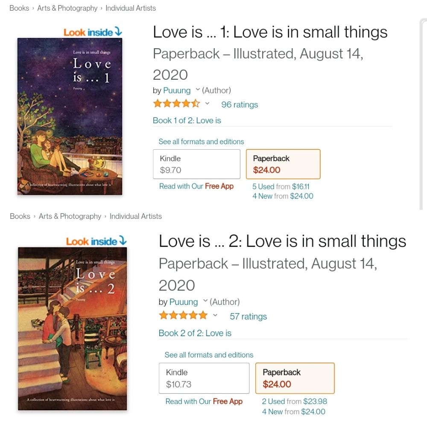Open the 57 ratings link
Viewport: 427px width, 421px height.
point(248,316)
